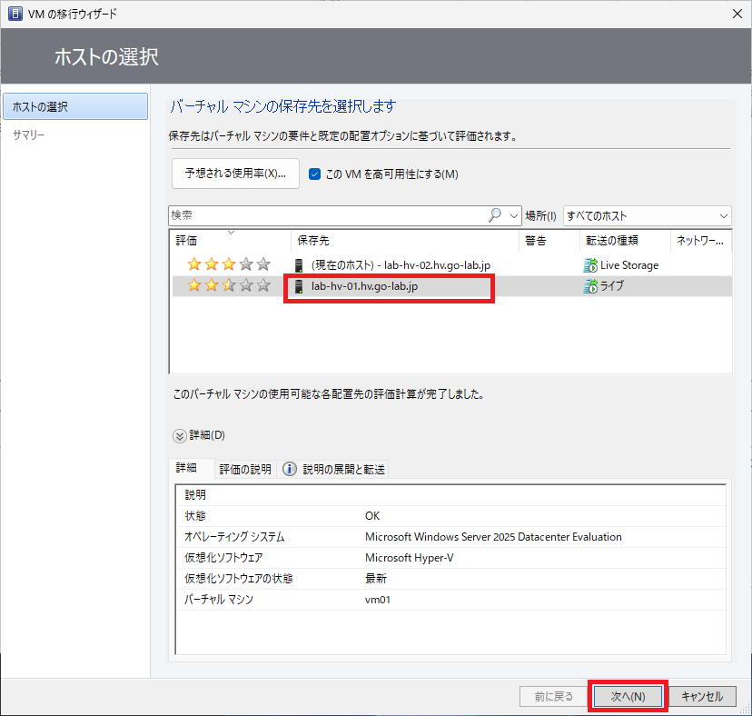
Task: Click the 警告 column header
Action: tap(549, 241)
